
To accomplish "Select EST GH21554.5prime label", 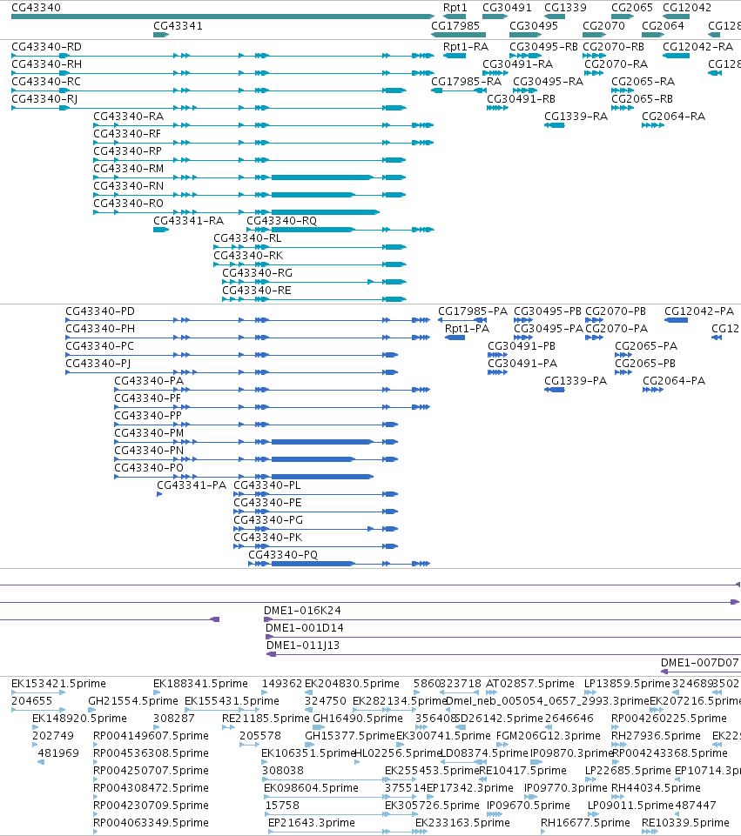I will pos(133,701).
